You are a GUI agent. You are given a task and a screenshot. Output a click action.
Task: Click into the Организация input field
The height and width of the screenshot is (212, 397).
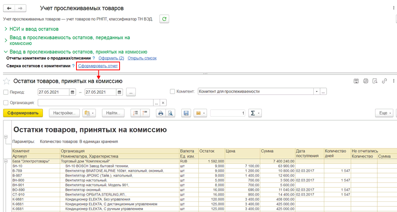pos(95,103)
